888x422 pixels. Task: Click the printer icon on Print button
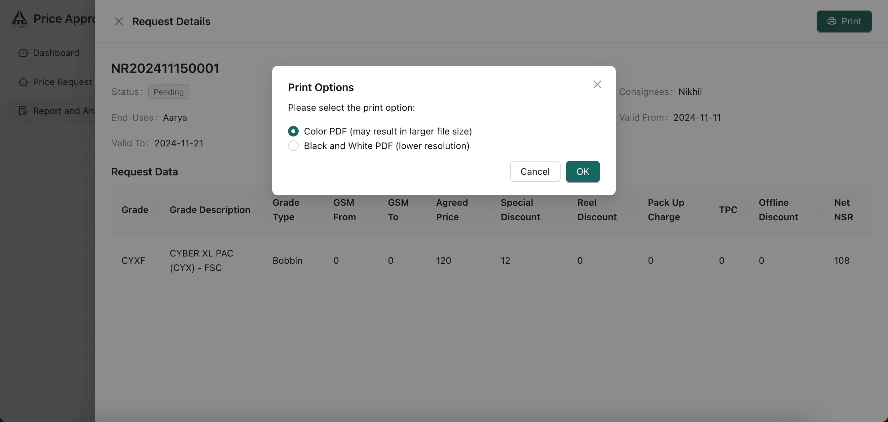pos(832,21)
